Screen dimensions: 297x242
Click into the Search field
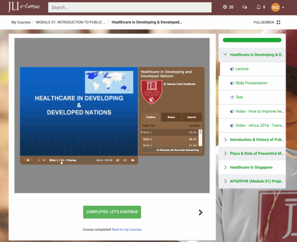click(x=130, y=7)
